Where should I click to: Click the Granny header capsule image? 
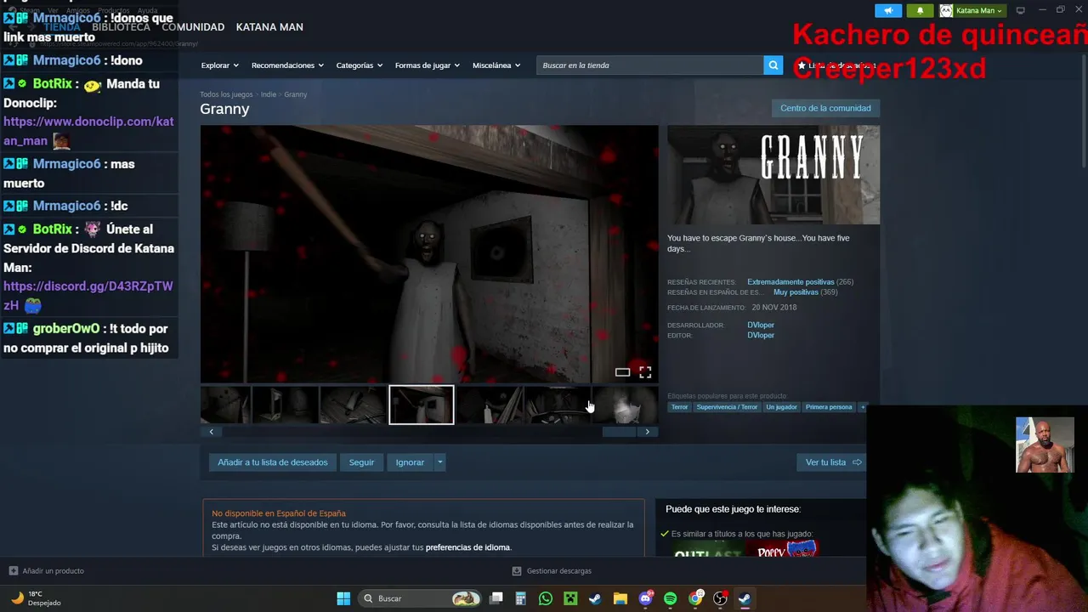(773, 175)
